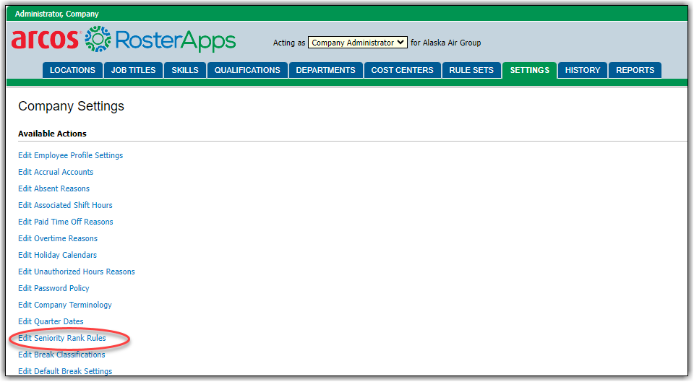Screen dimensions: 694x382
Task: Select Edit Absent Reasons link
Action: coord(53,188)
